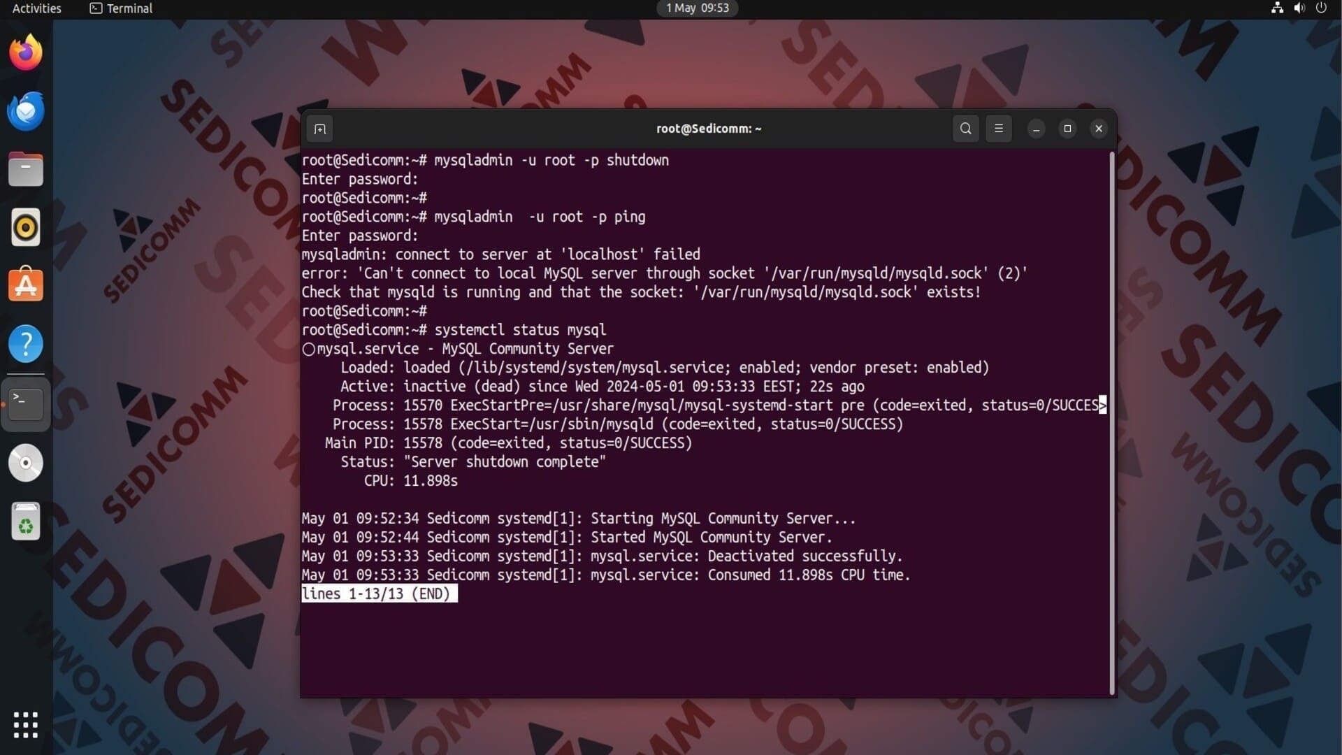This screenshot has height=755, width=1342.
Task: Open the terminal hamburger menu
Action: [998, 129]
